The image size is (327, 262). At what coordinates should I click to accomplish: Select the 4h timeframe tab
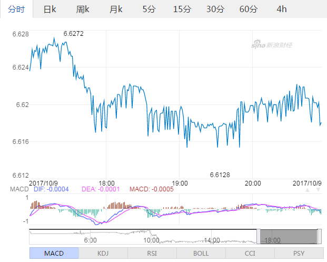point(282,9)
